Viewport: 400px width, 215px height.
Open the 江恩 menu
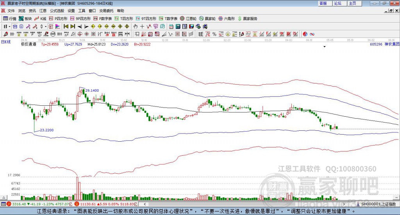(x=43, y=11)
